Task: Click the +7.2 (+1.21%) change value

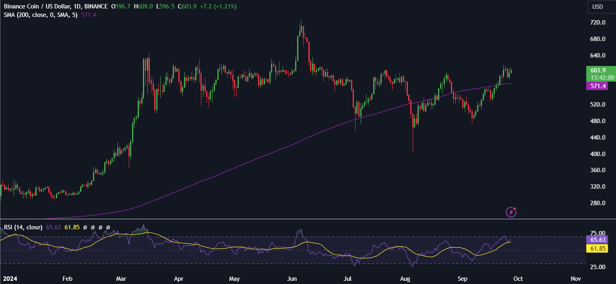Action: (x=218, y=6)
